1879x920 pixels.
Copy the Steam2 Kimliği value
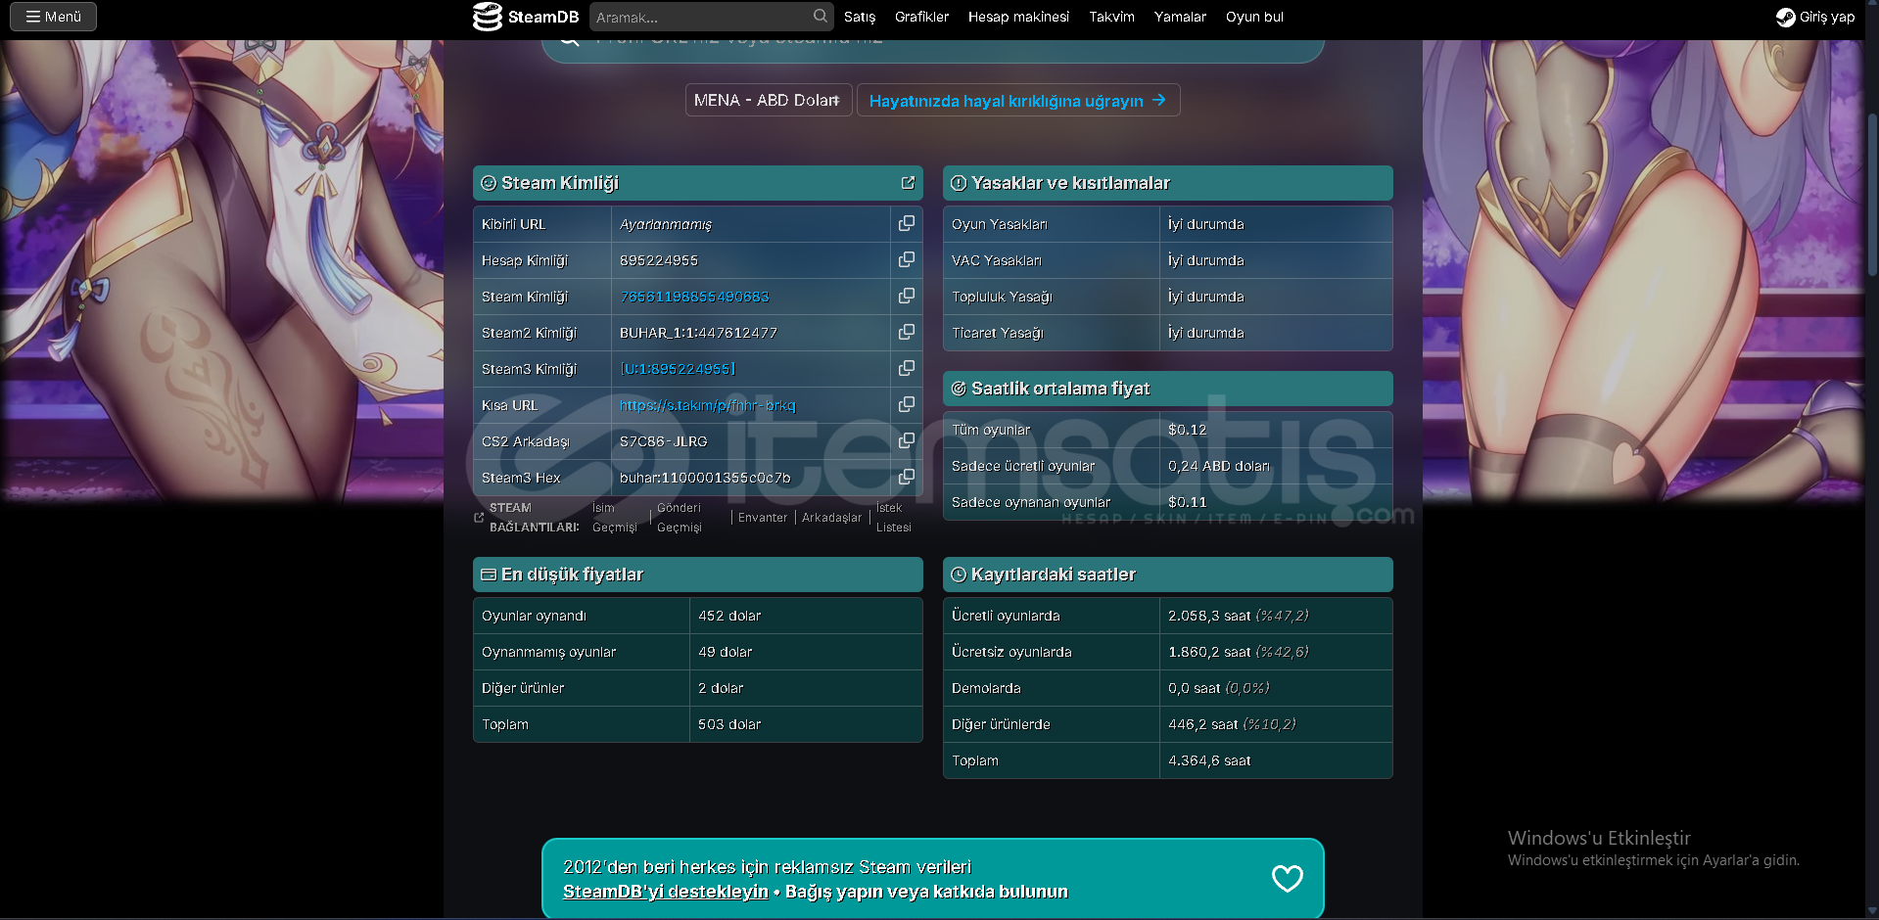point(907,332)
